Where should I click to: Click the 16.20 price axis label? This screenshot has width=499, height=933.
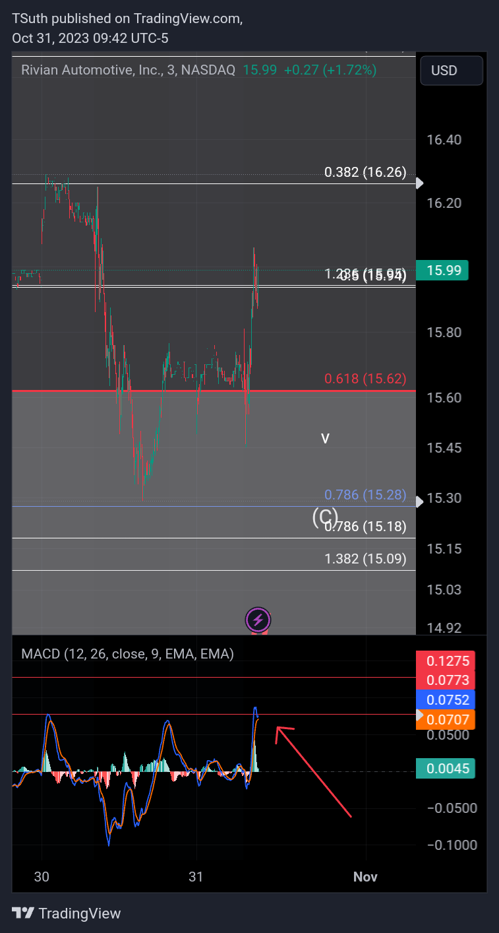444,203
